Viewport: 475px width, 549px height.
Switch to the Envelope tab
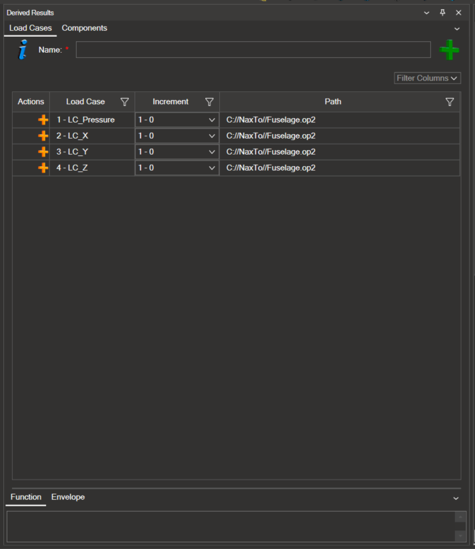(68, 497)
